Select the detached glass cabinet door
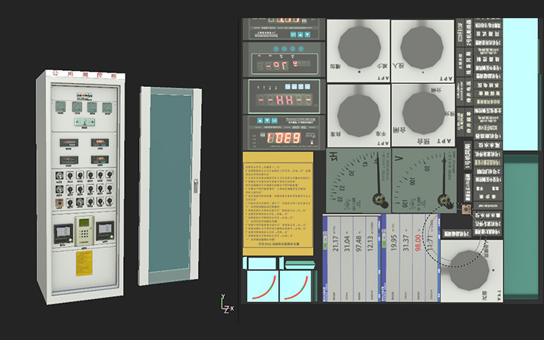 tap(170, 185)
